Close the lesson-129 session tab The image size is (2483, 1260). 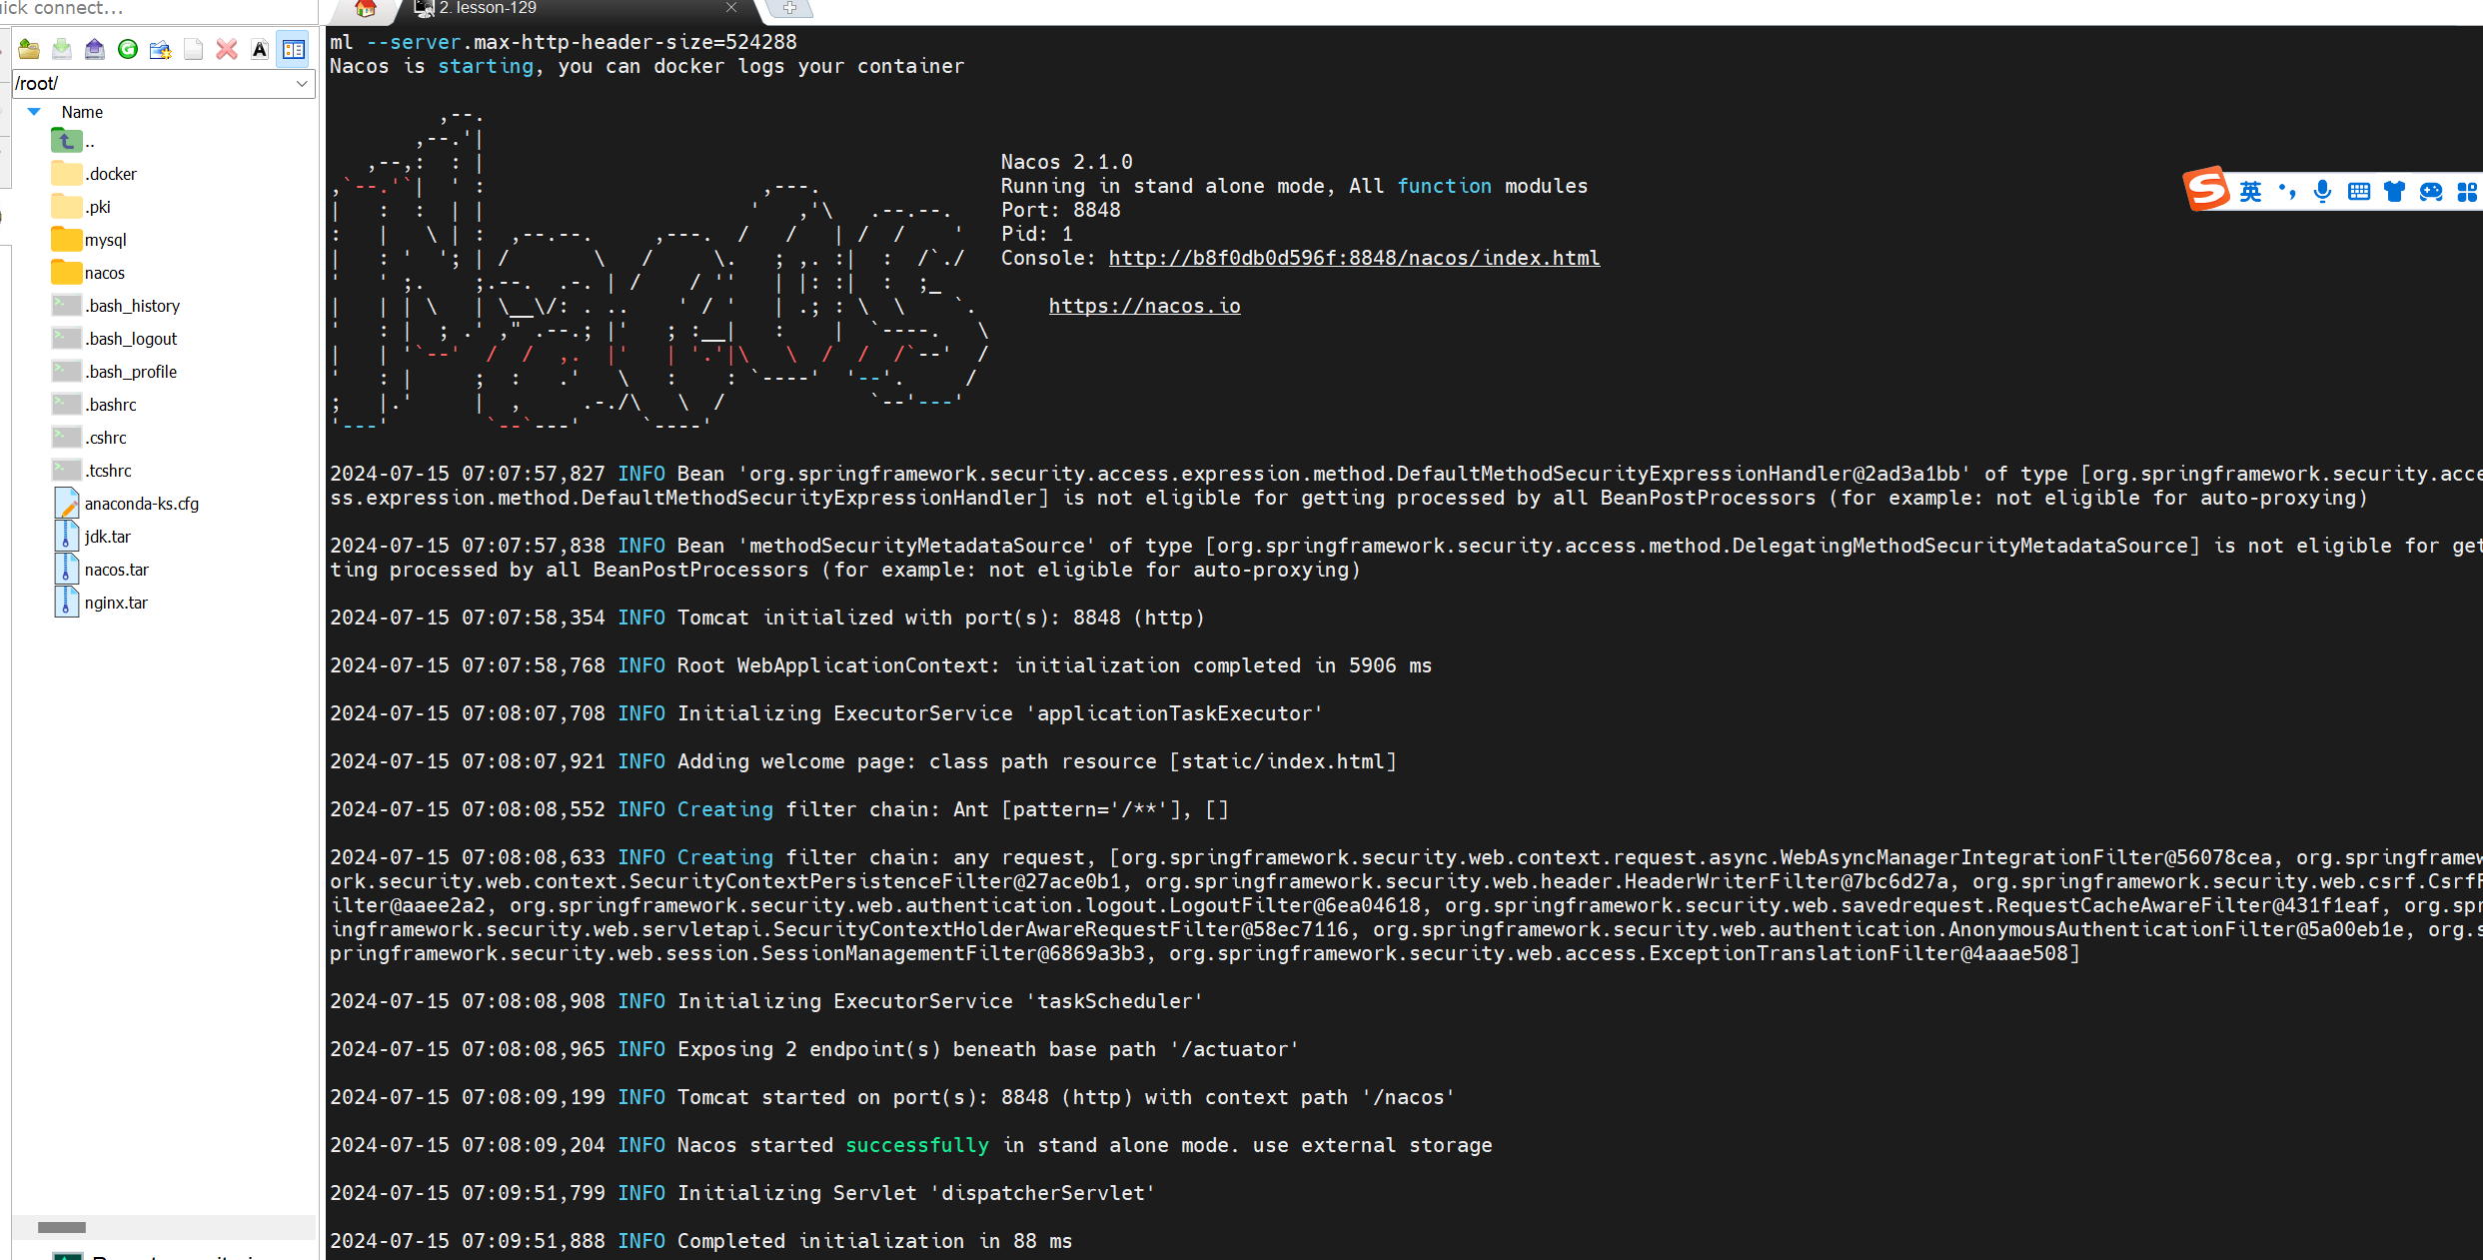(x=731, y=8)
